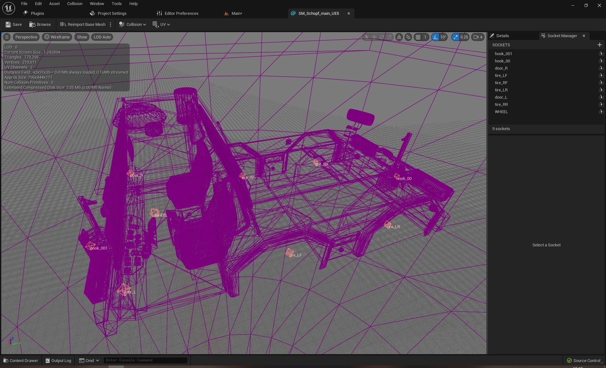Toggle grid snapping on or off
606x368 pixels.
pyautogui.click(x=418, y=37)
